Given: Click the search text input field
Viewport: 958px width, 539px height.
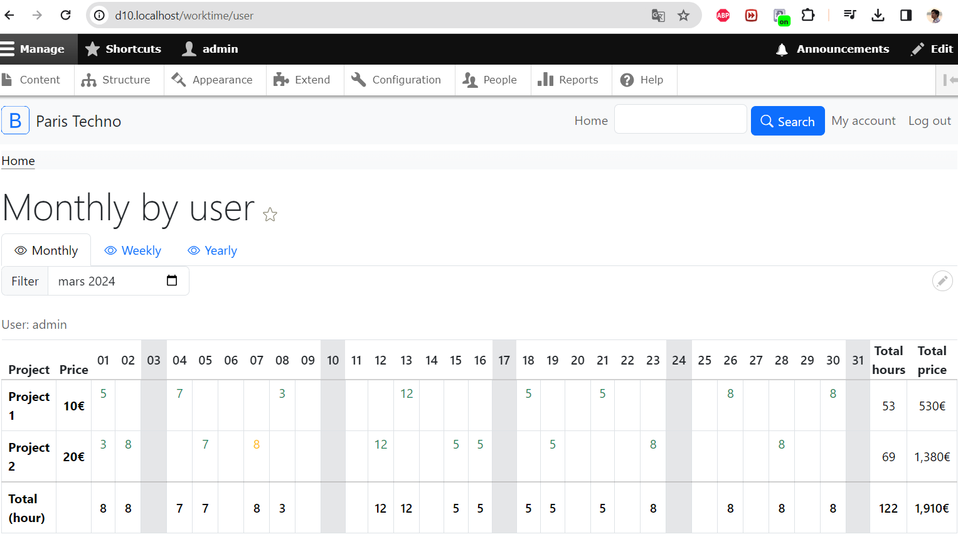Looking at the screenshot, I should pyautogui.click(x=680, y=119).
